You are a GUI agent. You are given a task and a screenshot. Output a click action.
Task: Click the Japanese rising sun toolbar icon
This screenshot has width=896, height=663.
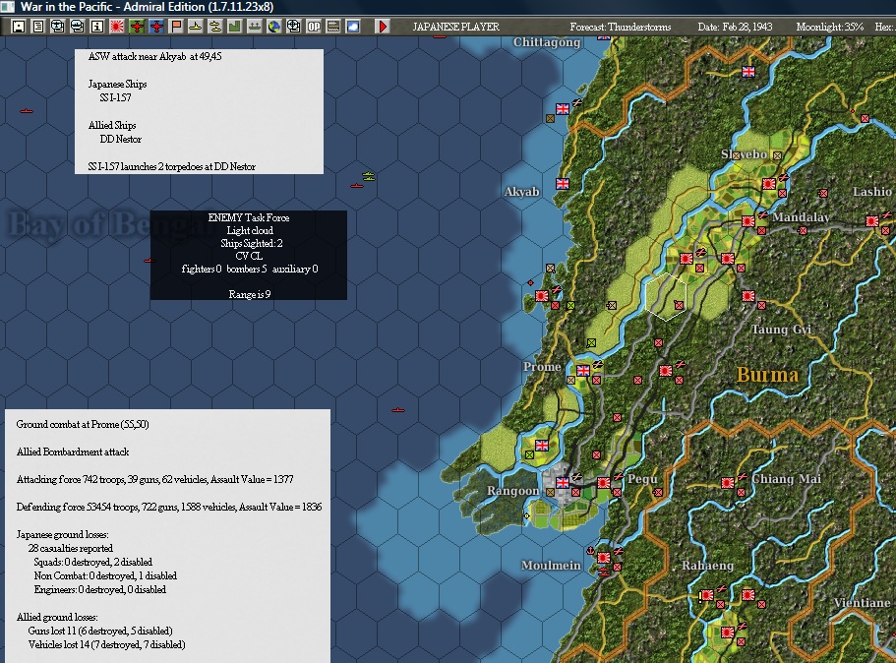117,27
